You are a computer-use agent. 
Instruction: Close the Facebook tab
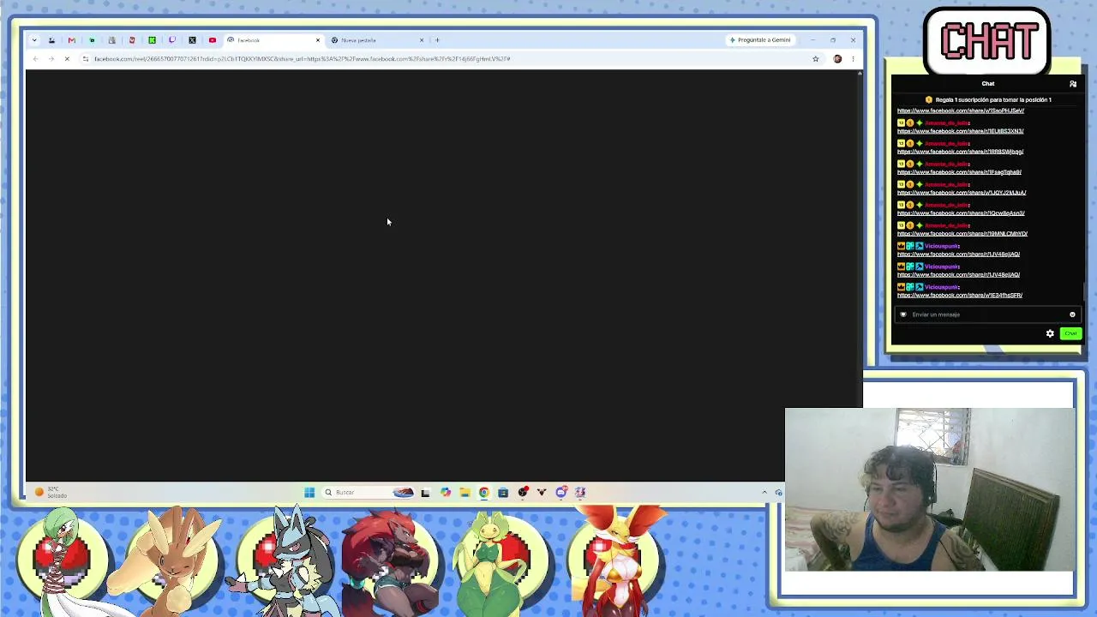tap(318, 40)
